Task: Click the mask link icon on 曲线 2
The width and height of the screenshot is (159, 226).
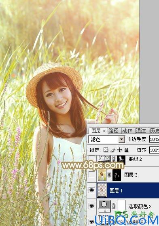Action: pyautogui.click(x=114, y=159)
